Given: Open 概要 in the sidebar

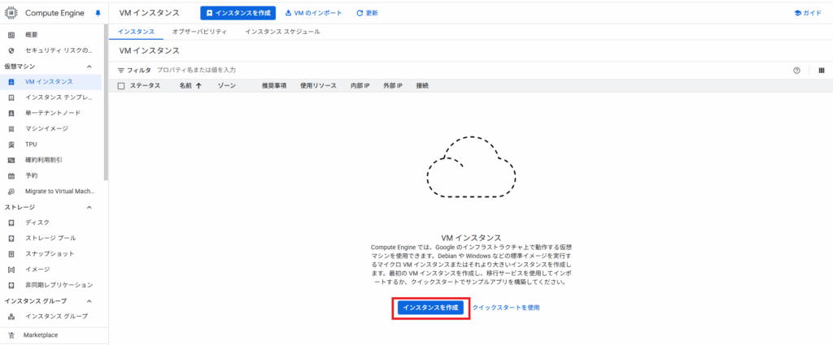Looking at the screenshot, I should coord(32,35).
